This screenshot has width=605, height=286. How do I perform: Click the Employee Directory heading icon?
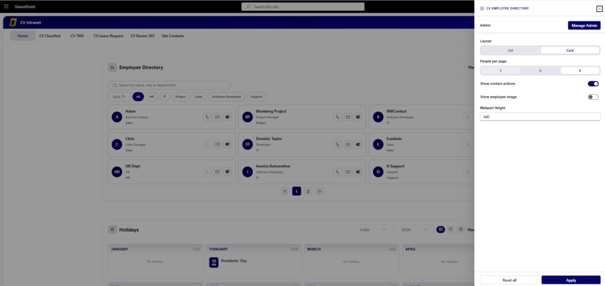click(112, 67)
